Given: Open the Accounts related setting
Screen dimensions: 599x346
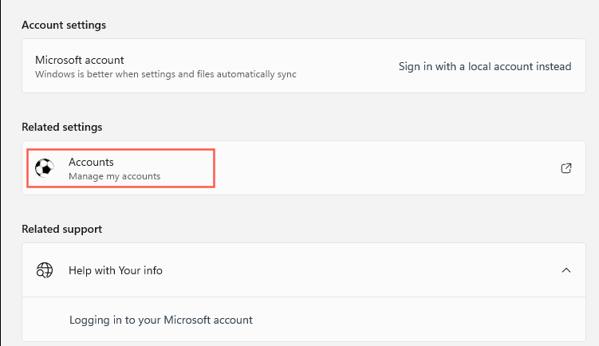Looking at the screenshot, I should (x=91, y=163).
